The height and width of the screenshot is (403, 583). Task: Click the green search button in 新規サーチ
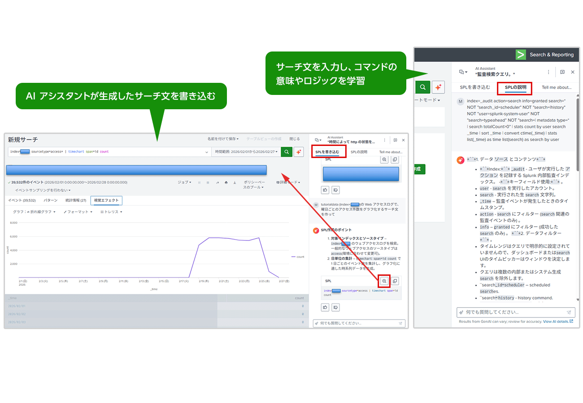coord(287,152)
